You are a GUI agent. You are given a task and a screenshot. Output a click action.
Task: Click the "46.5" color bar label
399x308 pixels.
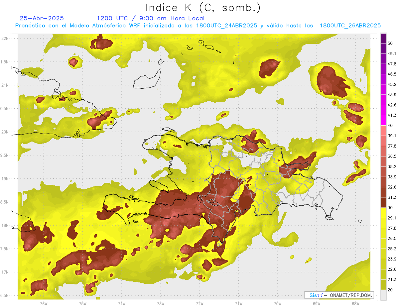pos(392,74)
